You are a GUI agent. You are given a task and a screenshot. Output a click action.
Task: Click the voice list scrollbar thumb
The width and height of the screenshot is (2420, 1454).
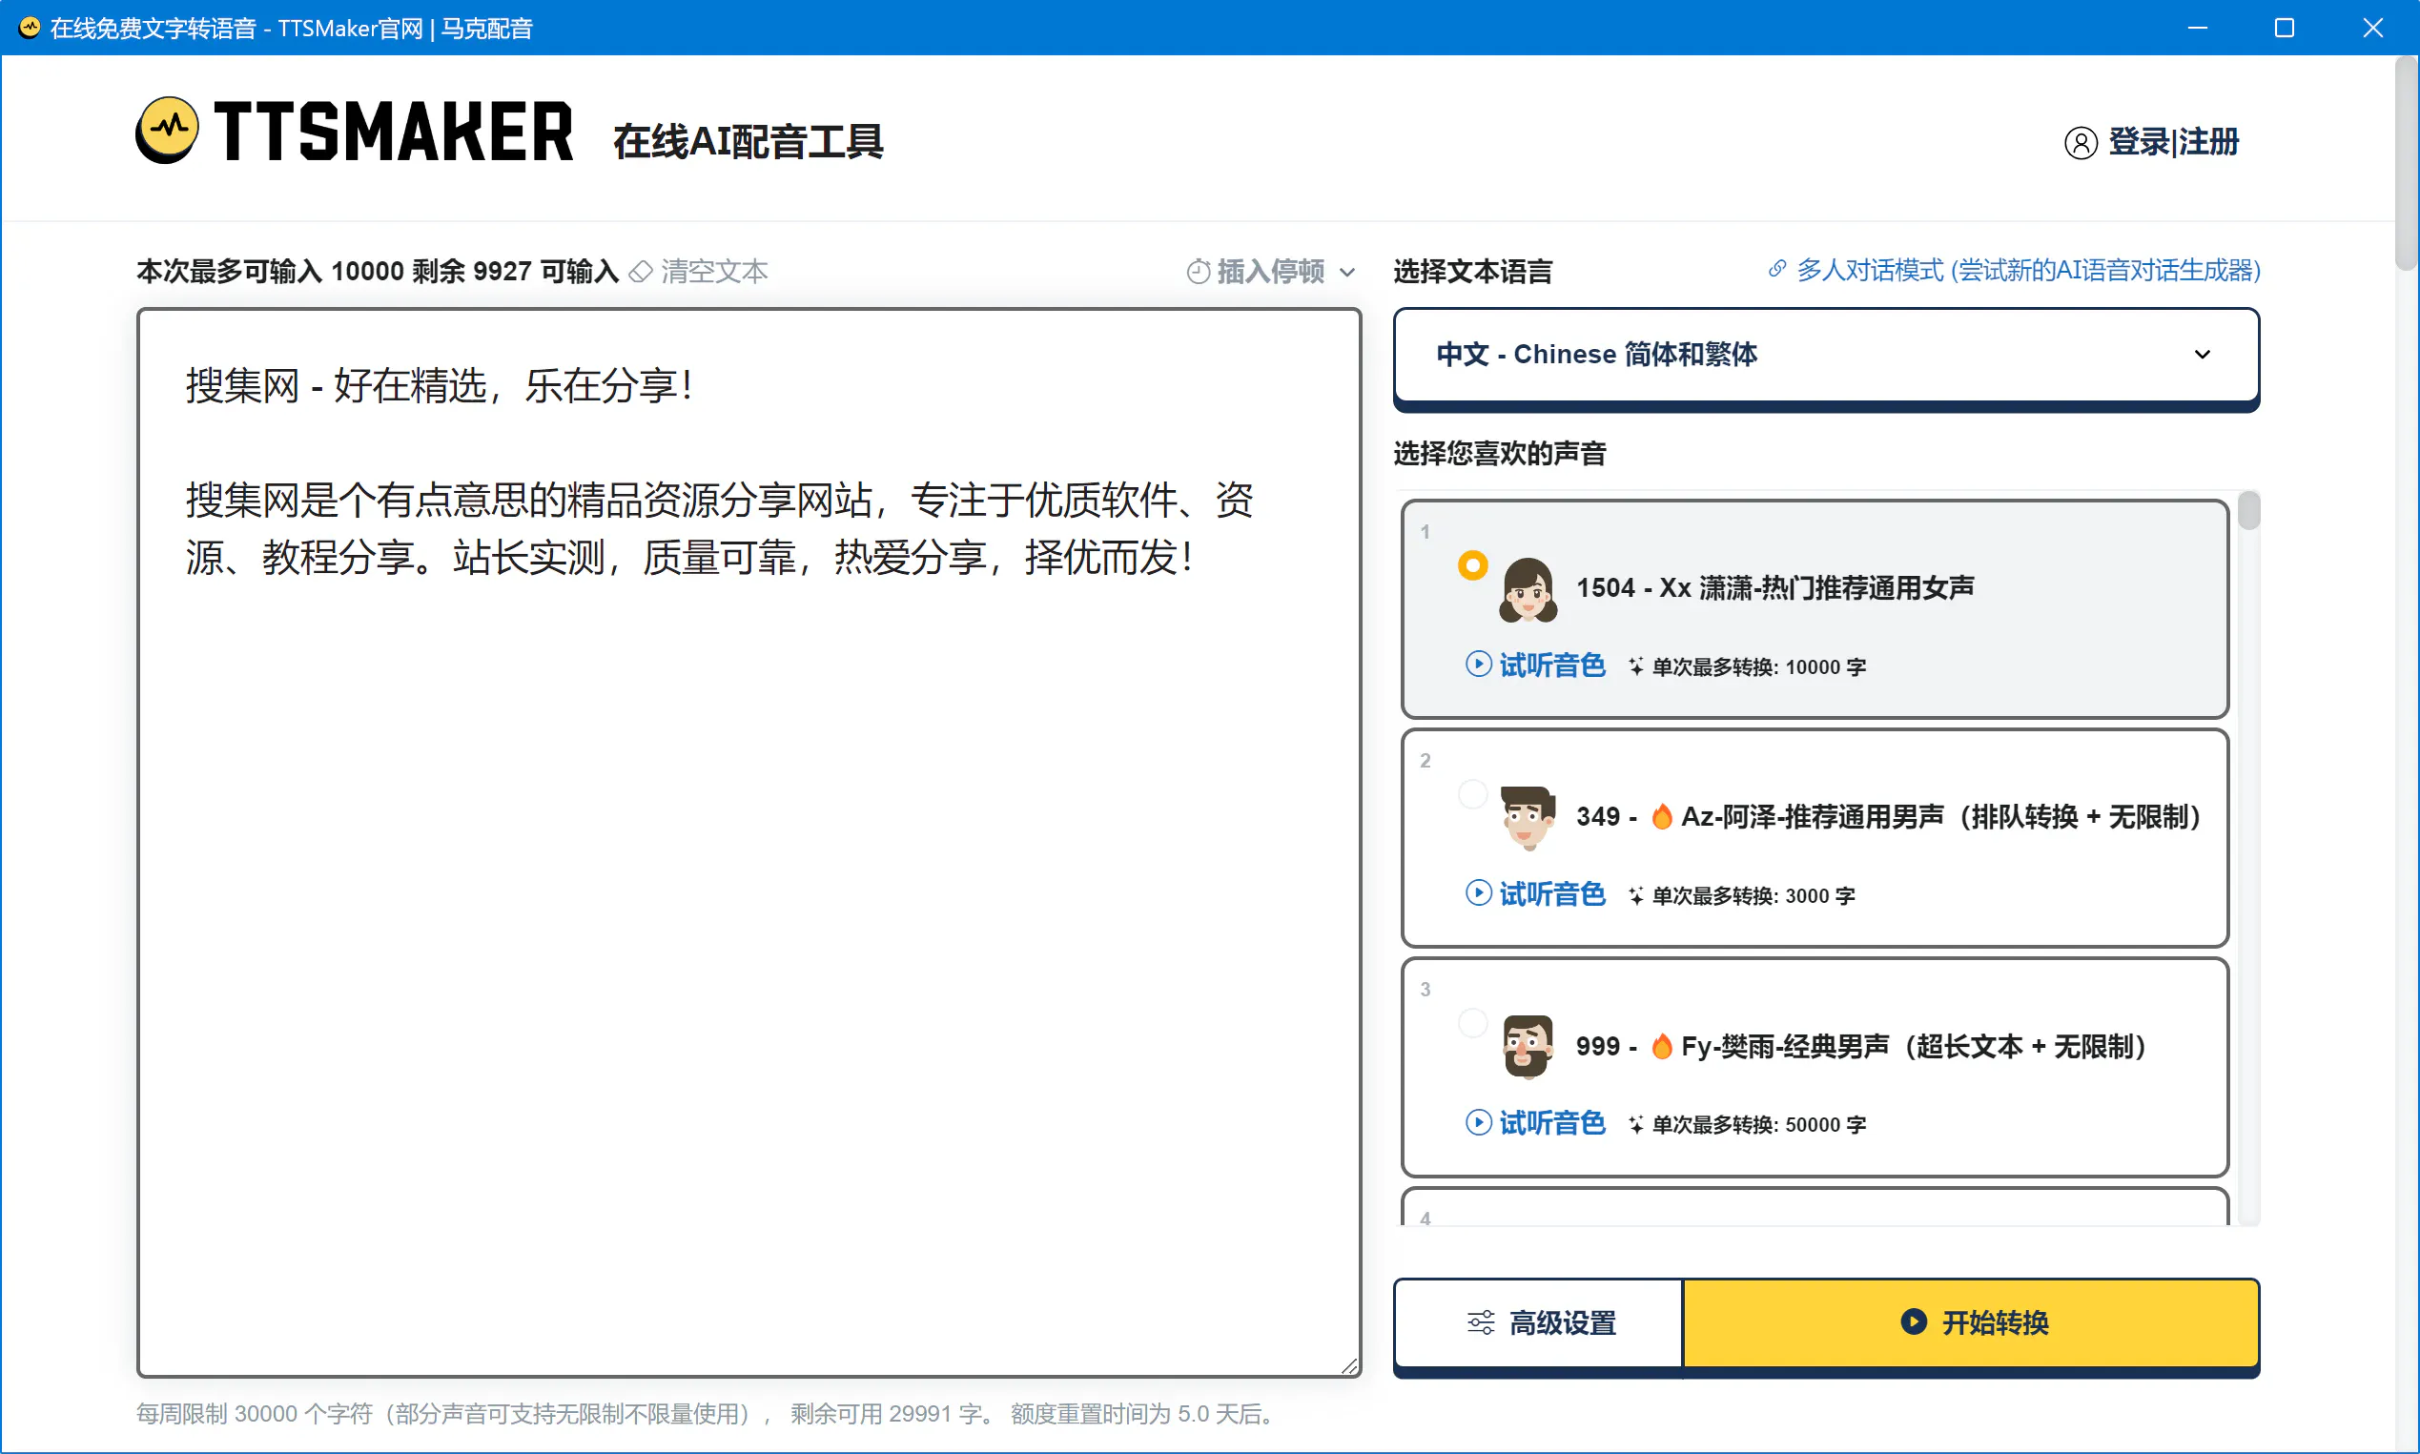(2249, 510)
